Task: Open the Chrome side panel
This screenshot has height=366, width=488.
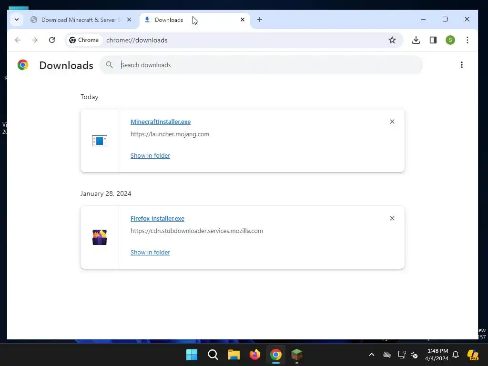Action: tap(433, 40)
